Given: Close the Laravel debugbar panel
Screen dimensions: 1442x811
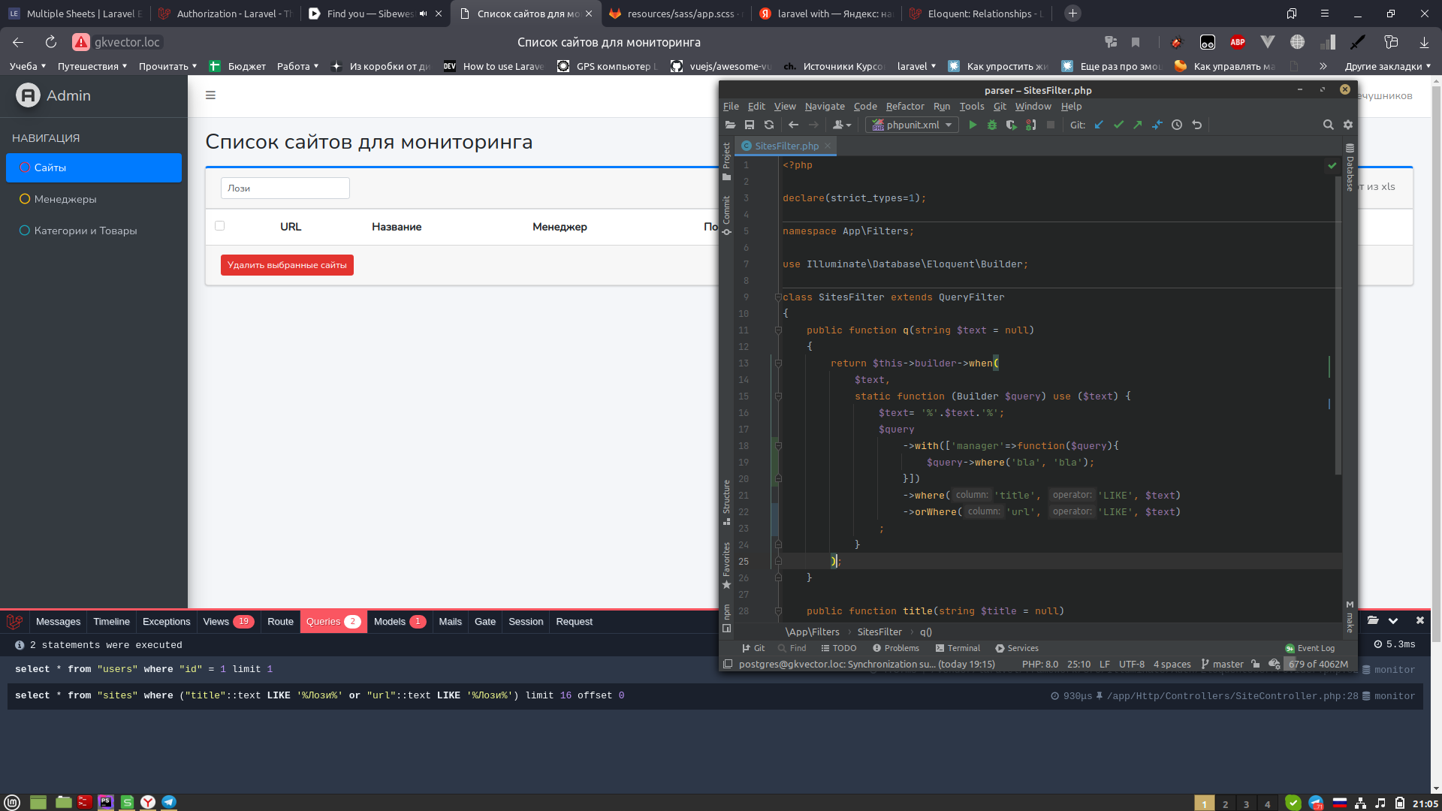Looking at the screenshot, I should point(1419,620).
